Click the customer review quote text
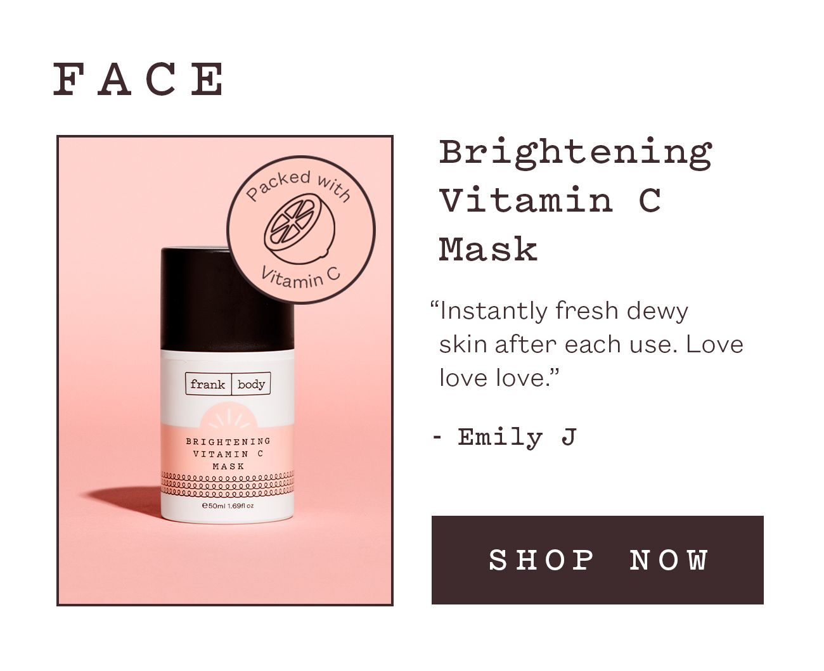Viewport: 824px width, 671px height. (x=586, y=344)
